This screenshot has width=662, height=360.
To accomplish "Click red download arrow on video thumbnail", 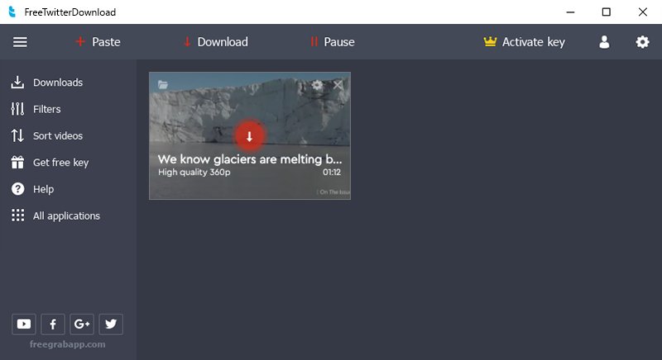I will (x=250, y=136).
